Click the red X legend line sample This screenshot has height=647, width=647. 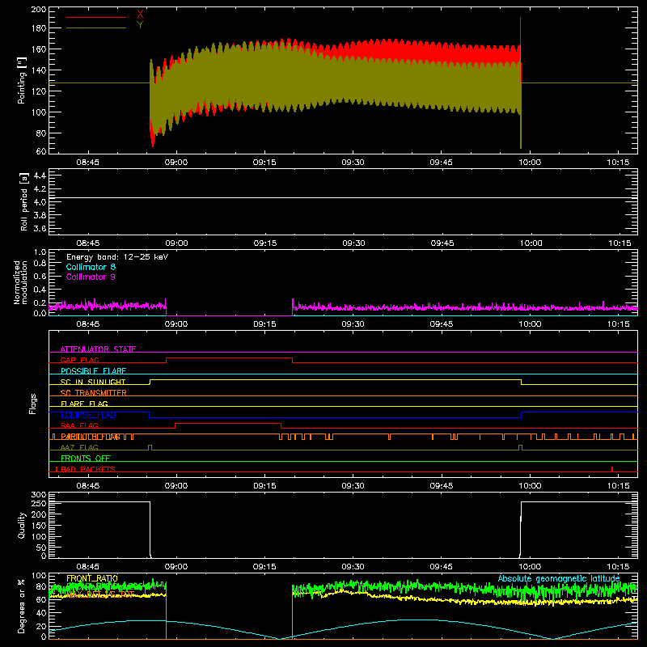click(x=96, y=17)
